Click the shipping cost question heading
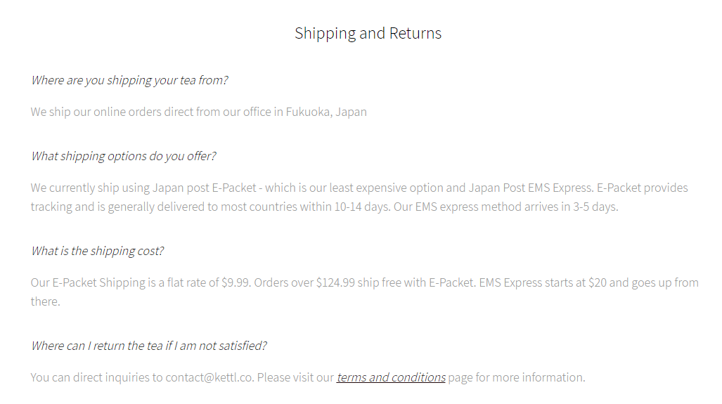This screenshot has height=404, width=722. pos(97,251)
